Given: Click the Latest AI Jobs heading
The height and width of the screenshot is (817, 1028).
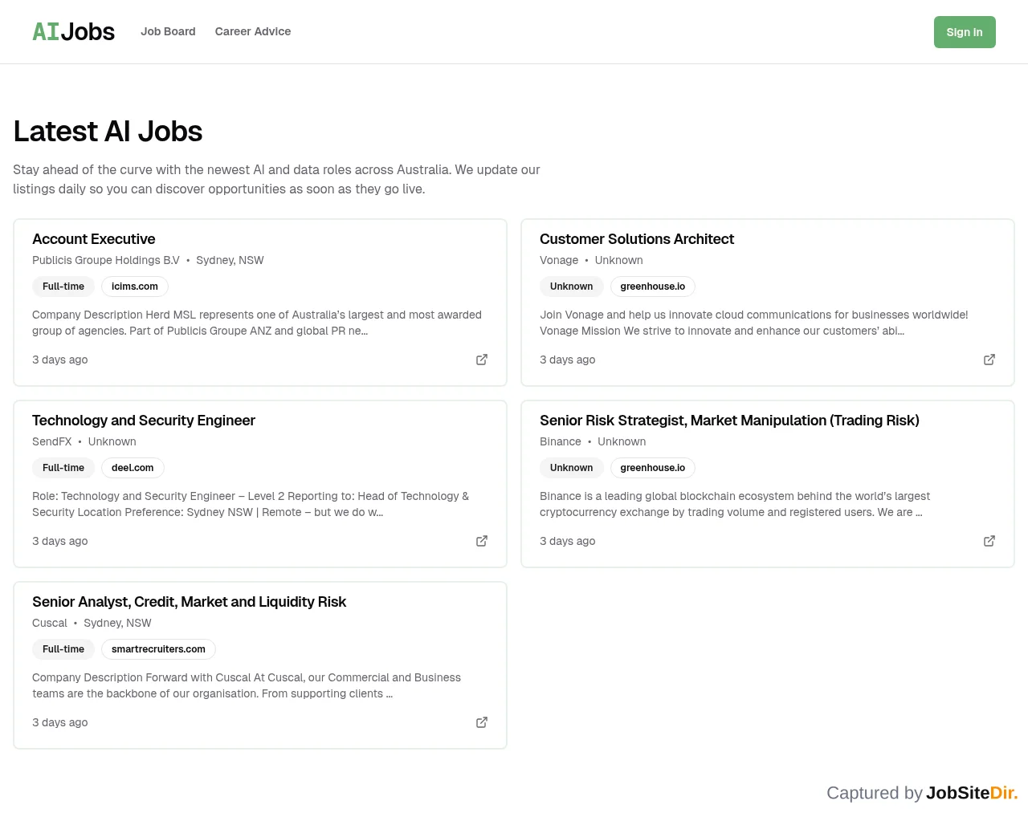Looking at the screenshot, I should 108,132.
